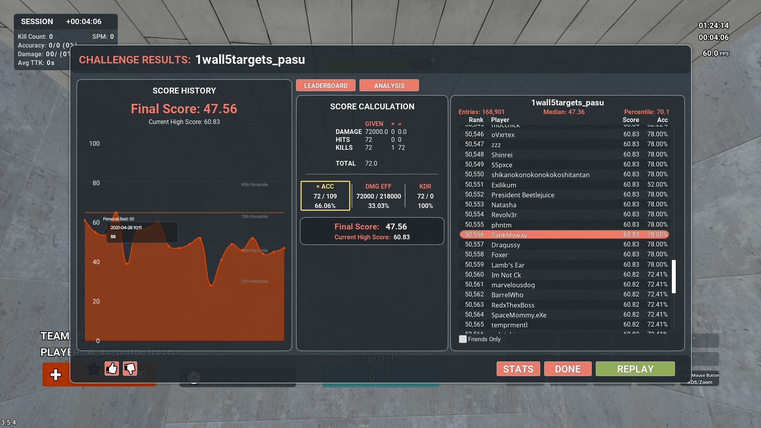761x428 pixels.
Task: Click the thumbs down rating icon
Action: tap(130, 369)
